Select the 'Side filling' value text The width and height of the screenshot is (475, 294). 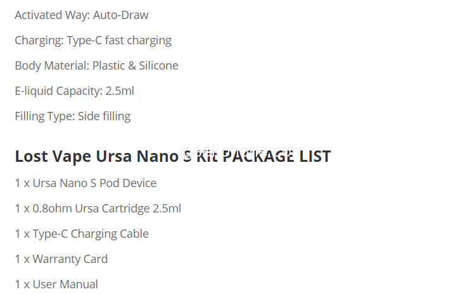tap(104, 116)
